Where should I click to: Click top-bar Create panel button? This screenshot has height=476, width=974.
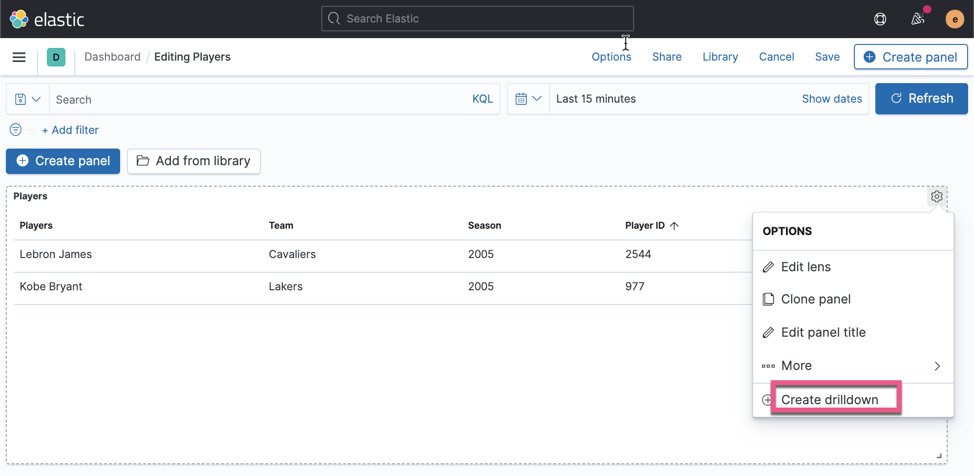(x=910, y=57)
